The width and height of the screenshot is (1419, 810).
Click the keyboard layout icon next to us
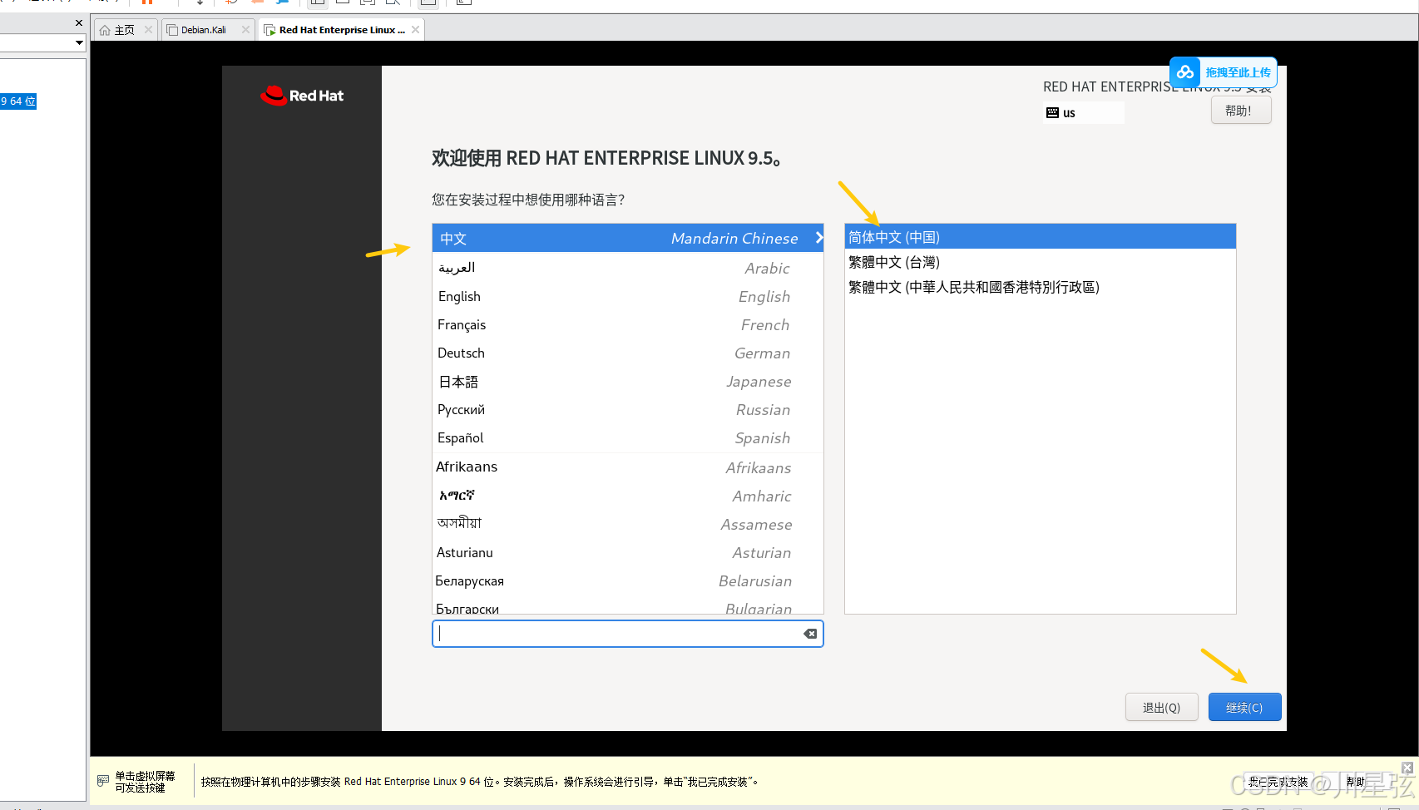click(x=1052, y=112)
